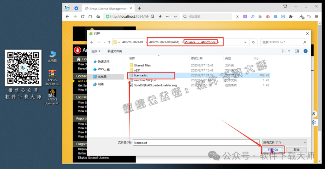Click the back arrow in file dialog
Screen dimensions: 325x169
(x=92, y=42)
